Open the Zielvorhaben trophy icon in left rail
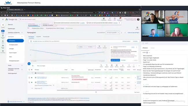 tap(3, 36)
